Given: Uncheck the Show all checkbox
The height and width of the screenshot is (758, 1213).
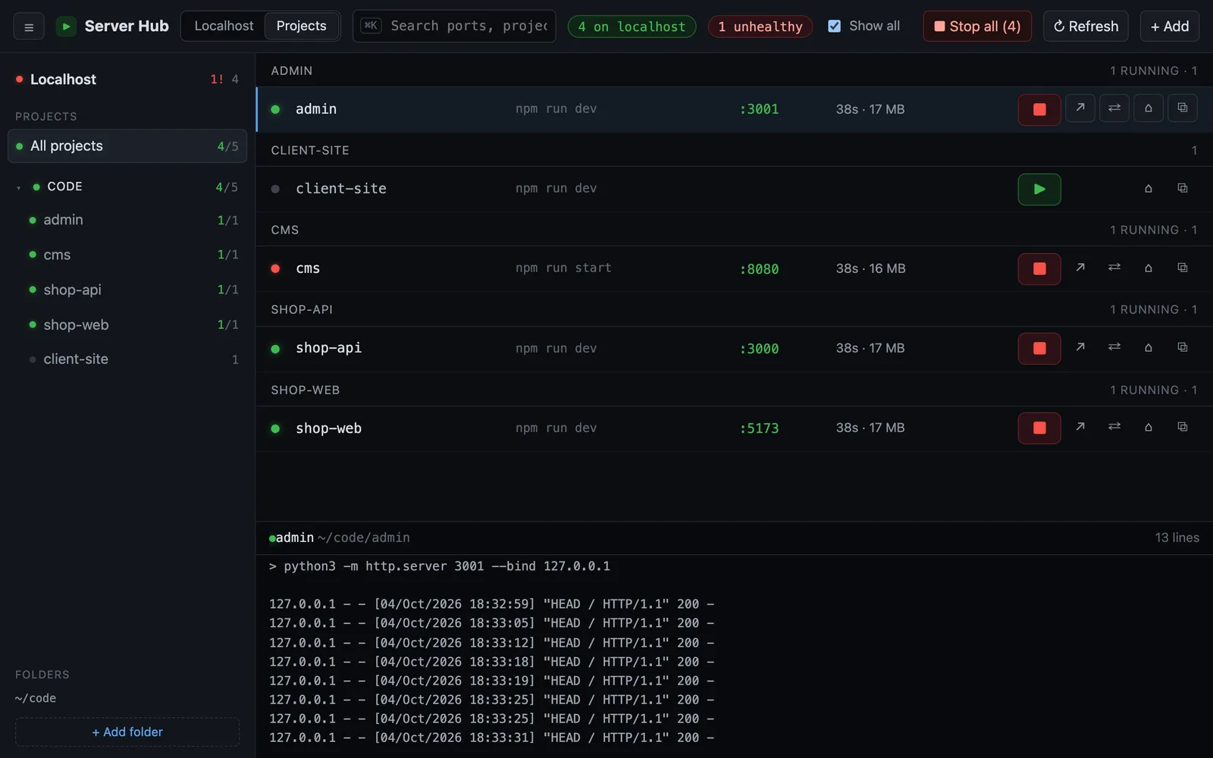Looking at the screenshot, I should pos(834,26).
